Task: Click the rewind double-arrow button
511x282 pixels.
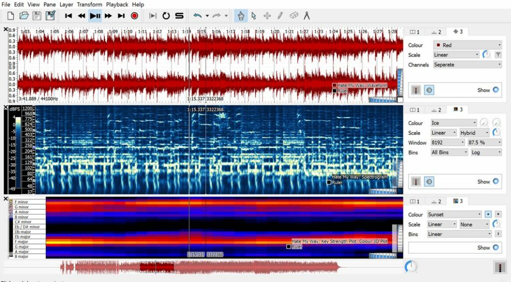Action: (x=81, y=15)
